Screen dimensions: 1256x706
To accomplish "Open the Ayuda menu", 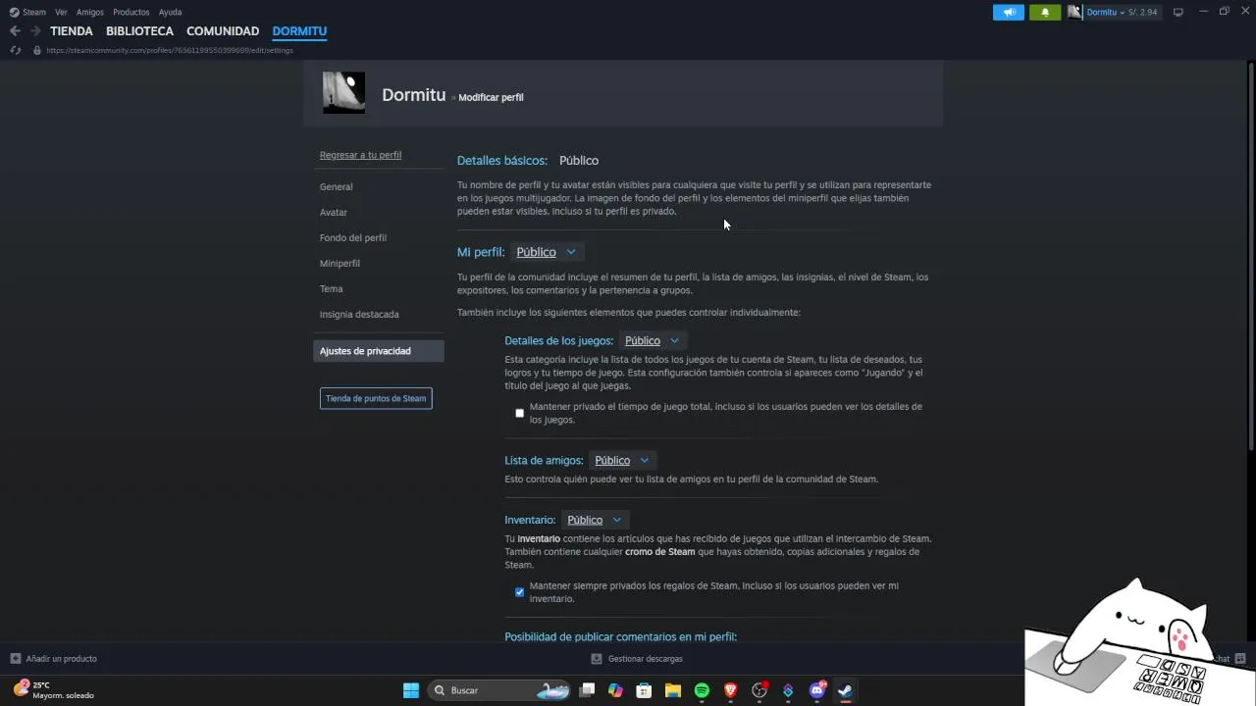I will pyautogui.click(x=170, y=12).
